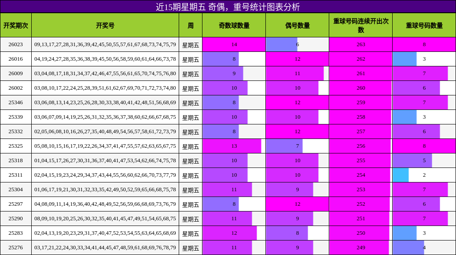Select the 开奖期次 column header
Screen dimensions: 456x255
(x=16, y=25)
